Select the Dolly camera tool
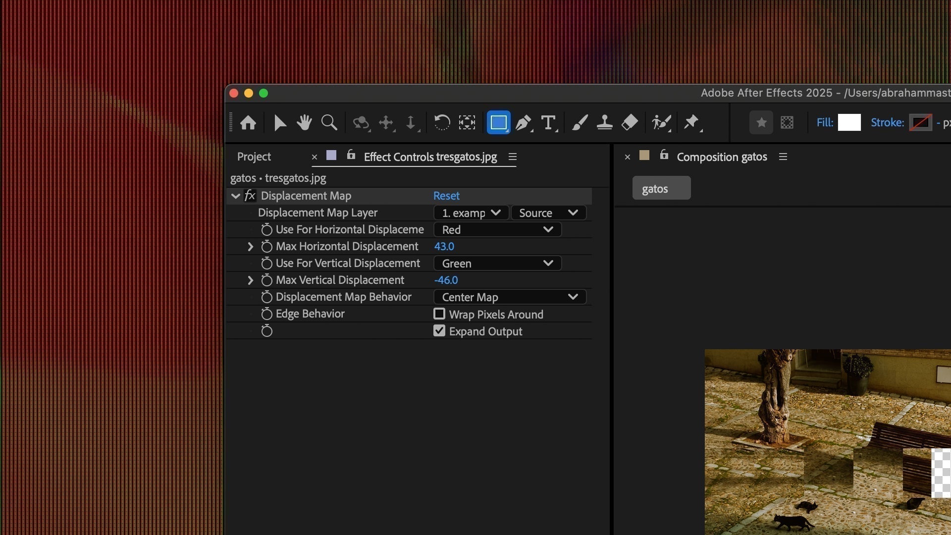 pyautogui.click(x=411, y=122)
